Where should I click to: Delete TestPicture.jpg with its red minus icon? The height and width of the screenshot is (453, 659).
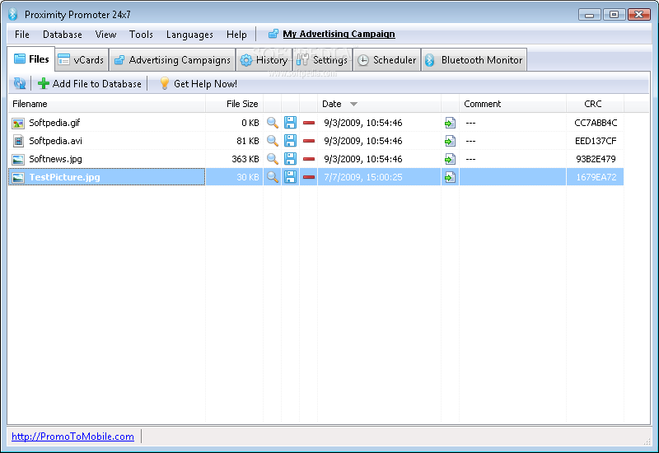(309, 177)
